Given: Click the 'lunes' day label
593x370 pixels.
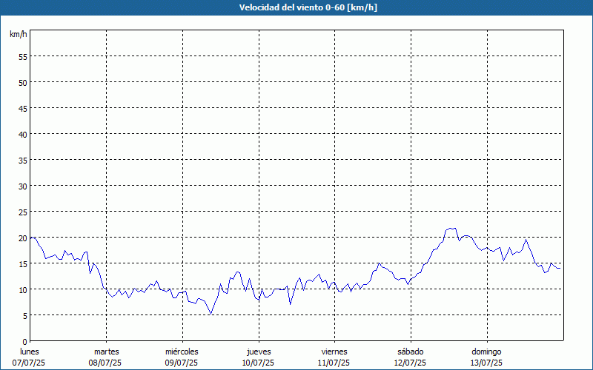Looking at the screenshot, I should point(30,351).
